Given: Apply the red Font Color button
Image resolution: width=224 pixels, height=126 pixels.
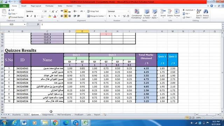Looking at the screenshot, I should pyautogui.click(x=55, y=16).
